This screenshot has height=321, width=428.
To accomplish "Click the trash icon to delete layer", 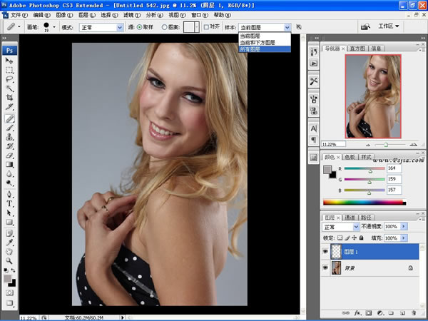I will (414, 313).
